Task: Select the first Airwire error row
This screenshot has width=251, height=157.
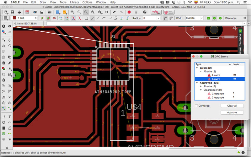Action: [220, 75]
